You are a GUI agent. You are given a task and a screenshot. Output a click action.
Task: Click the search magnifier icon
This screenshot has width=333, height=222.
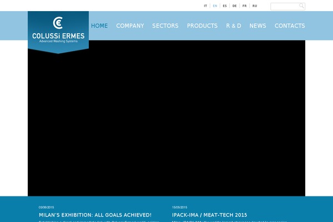(301, 6)
